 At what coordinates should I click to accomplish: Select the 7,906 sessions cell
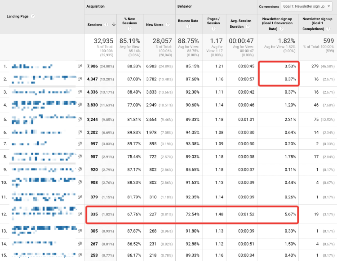pyautogui.click(x=93, y=66)
